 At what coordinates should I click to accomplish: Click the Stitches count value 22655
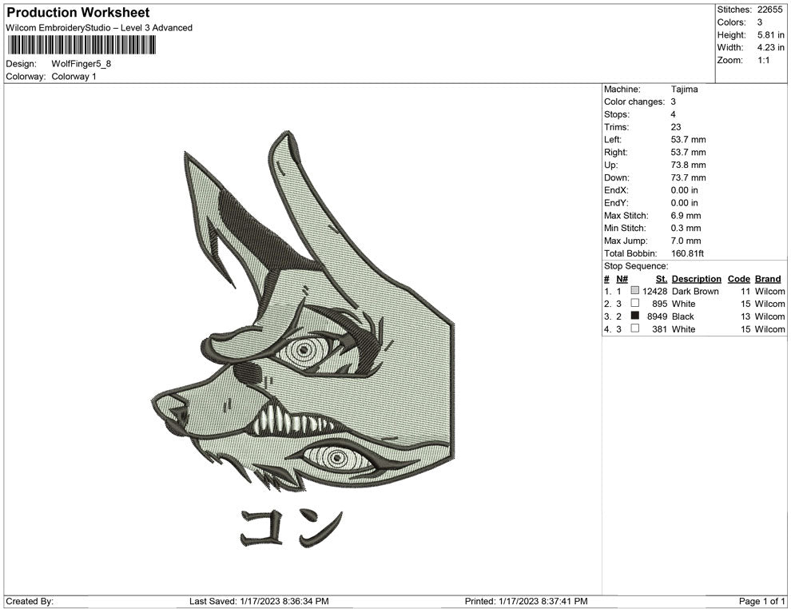point(769,10)
